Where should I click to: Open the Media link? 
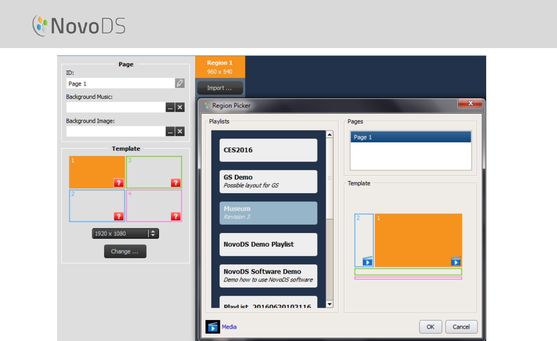(229, 327)
